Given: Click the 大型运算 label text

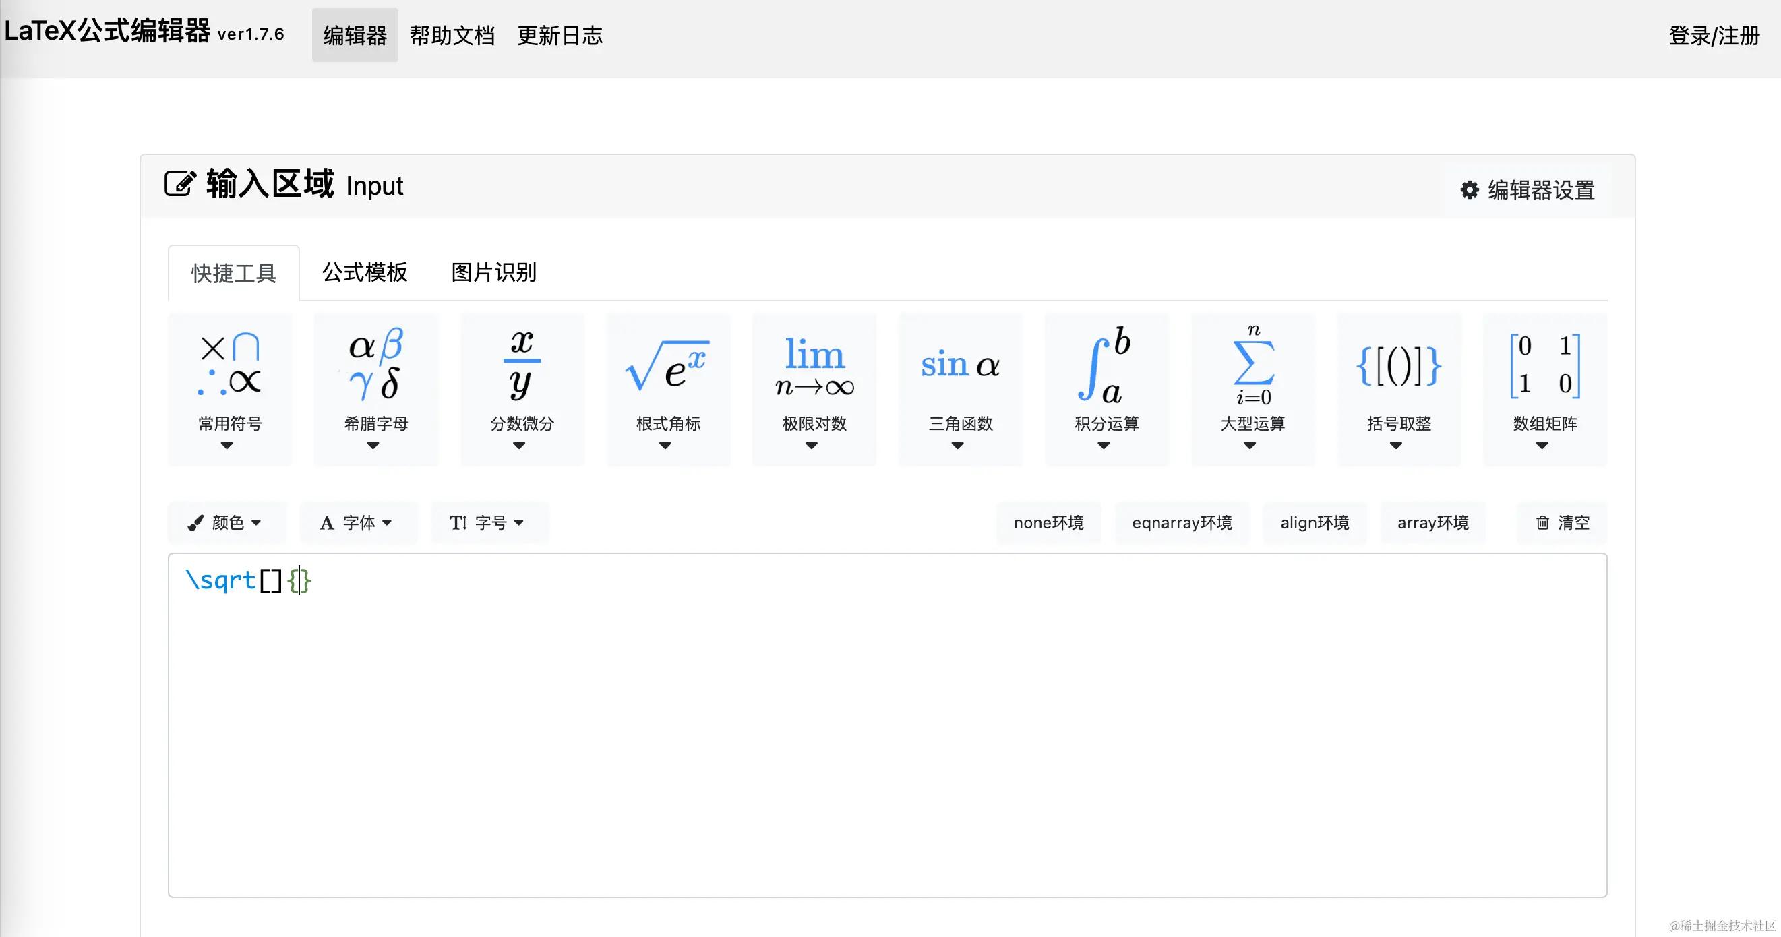Looking at the screenshot, I should pos(1252,423).
